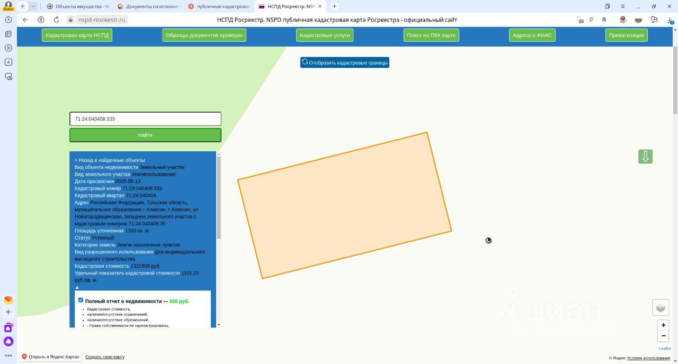
Task: Toggle Полный отчет о недвижимости checkbox
Action: [x=81, y=300]
